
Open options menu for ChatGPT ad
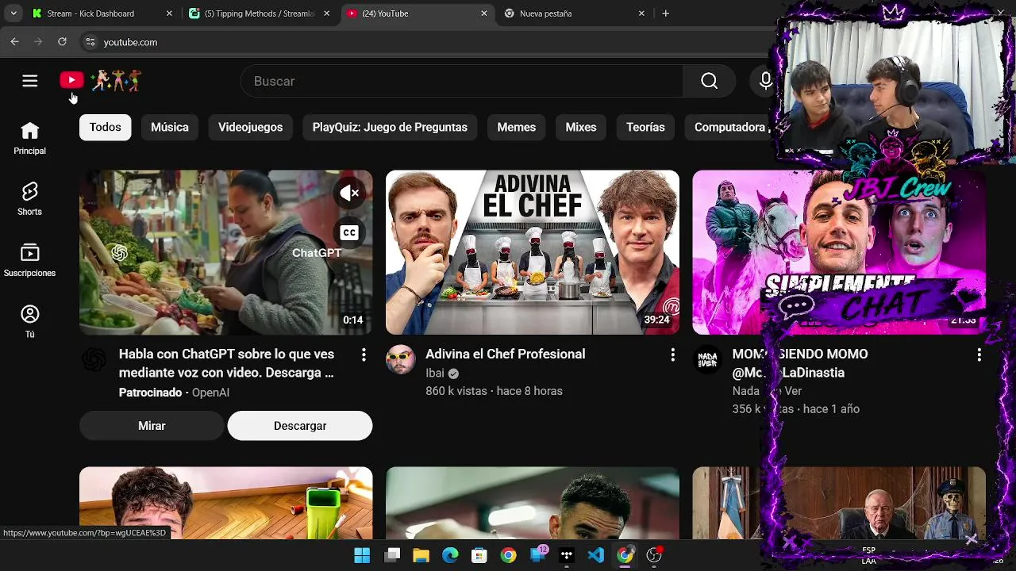(x=364, y=354)
